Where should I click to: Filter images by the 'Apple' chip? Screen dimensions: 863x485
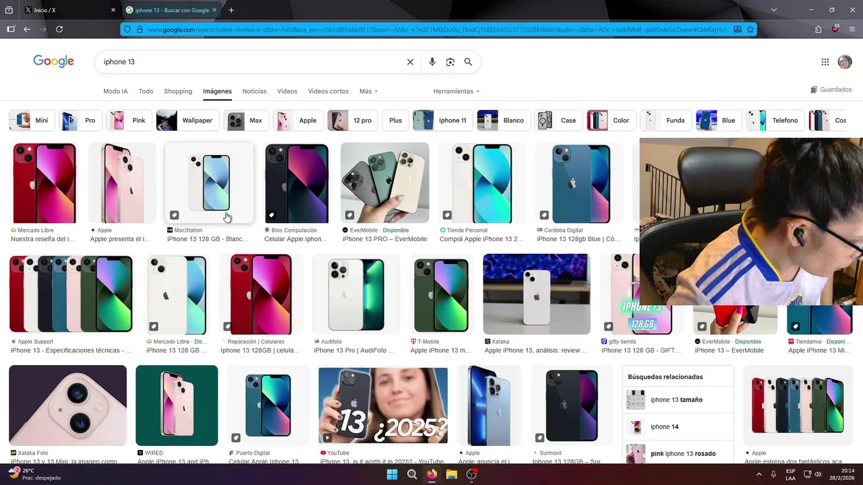click(297, 121)
